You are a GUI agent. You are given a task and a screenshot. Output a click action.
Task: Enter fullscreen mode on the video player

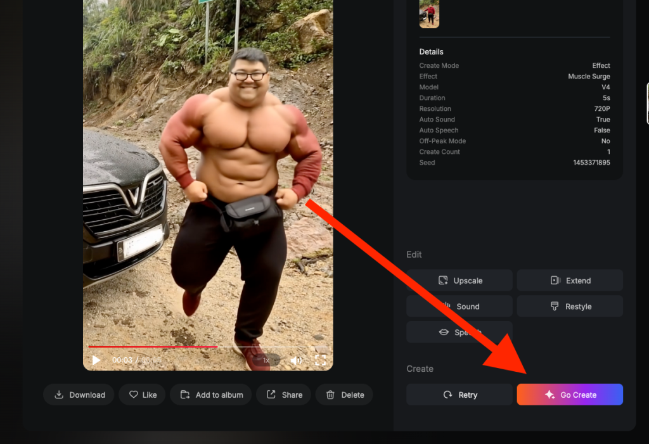tap(321, 360)
